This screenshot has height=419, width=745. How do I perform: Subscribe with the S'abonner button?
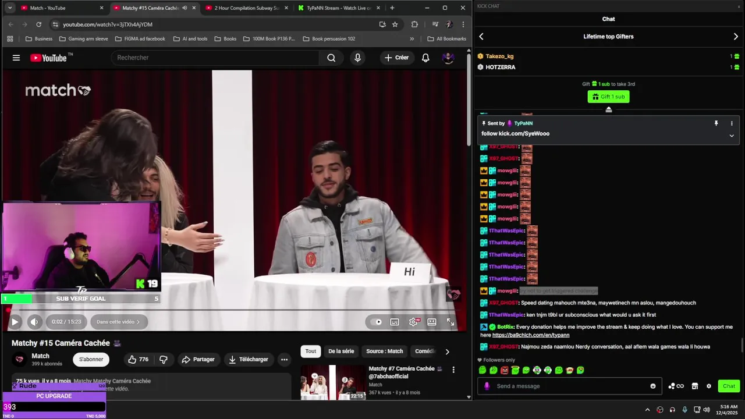[91, 360]
